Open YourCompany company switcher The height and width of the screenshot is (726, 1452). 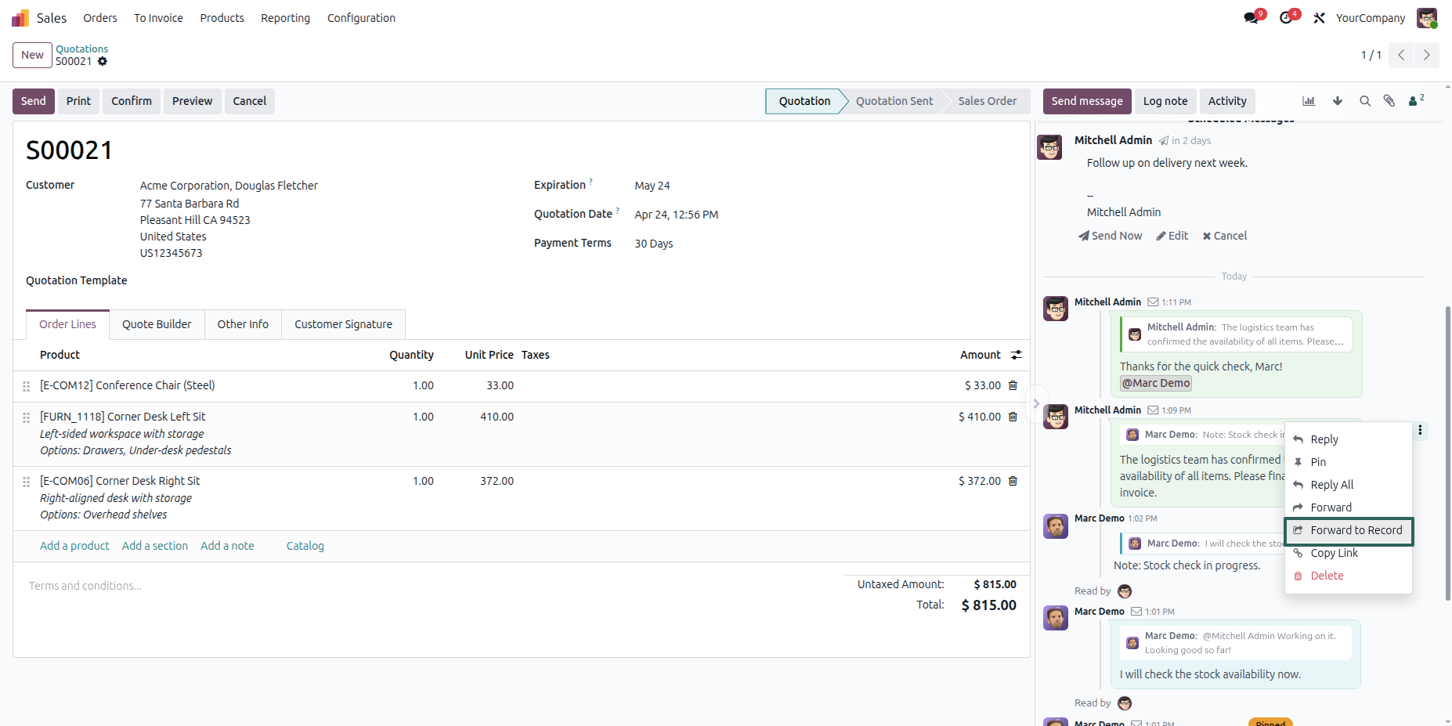pos(1370,18)
